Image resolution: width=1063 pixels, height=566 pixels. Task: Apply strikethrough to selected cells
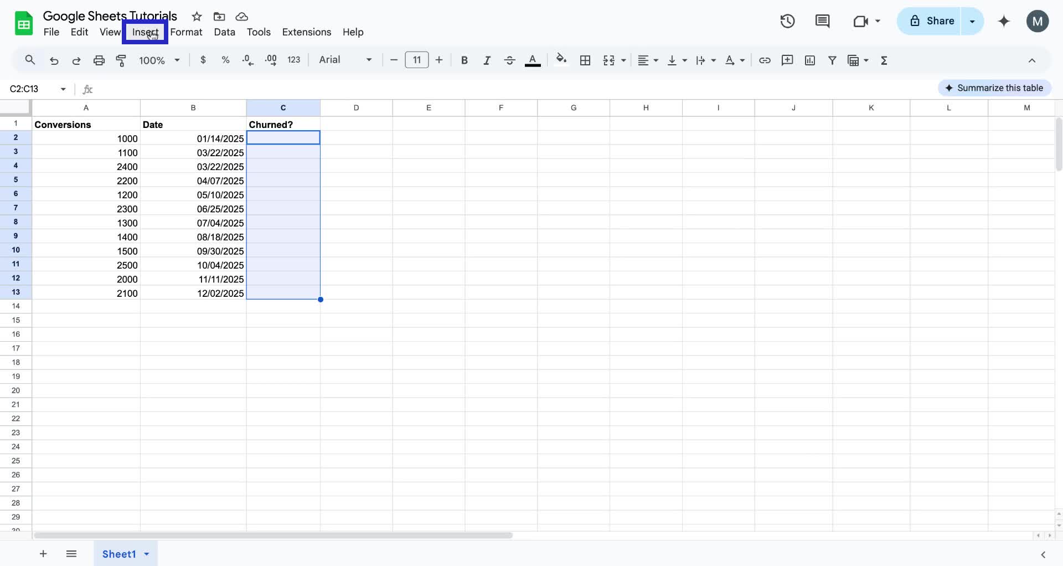(x=509, y=60)
